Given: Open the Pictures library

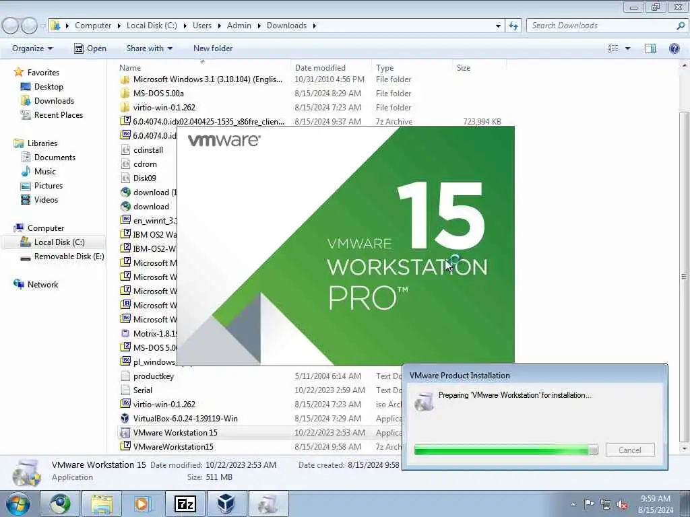Looking at the screenshot, I should [x=49, y=186].
